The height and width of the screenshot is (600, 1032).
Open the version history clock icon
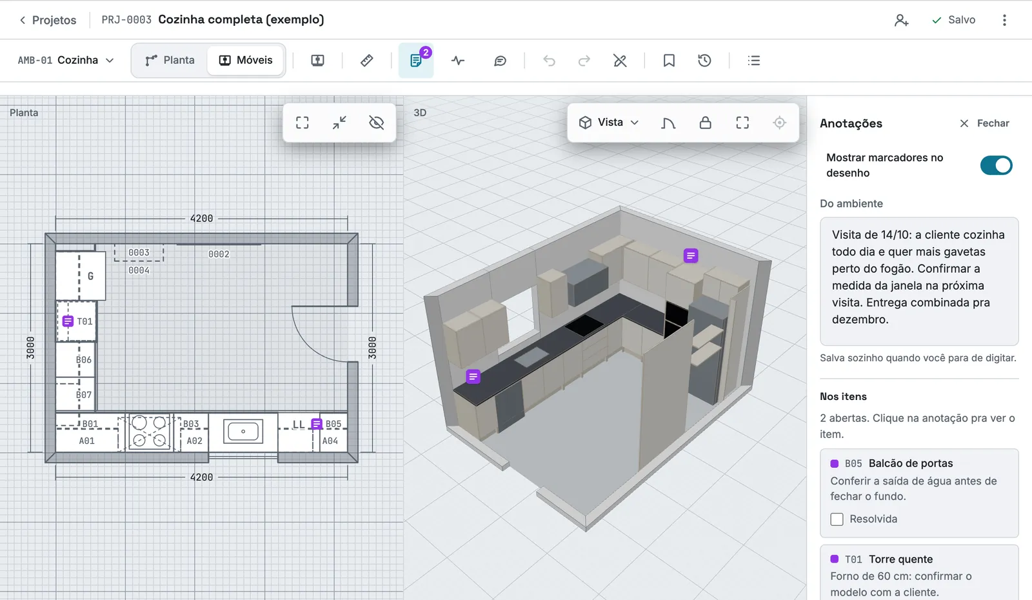(704, 61)
